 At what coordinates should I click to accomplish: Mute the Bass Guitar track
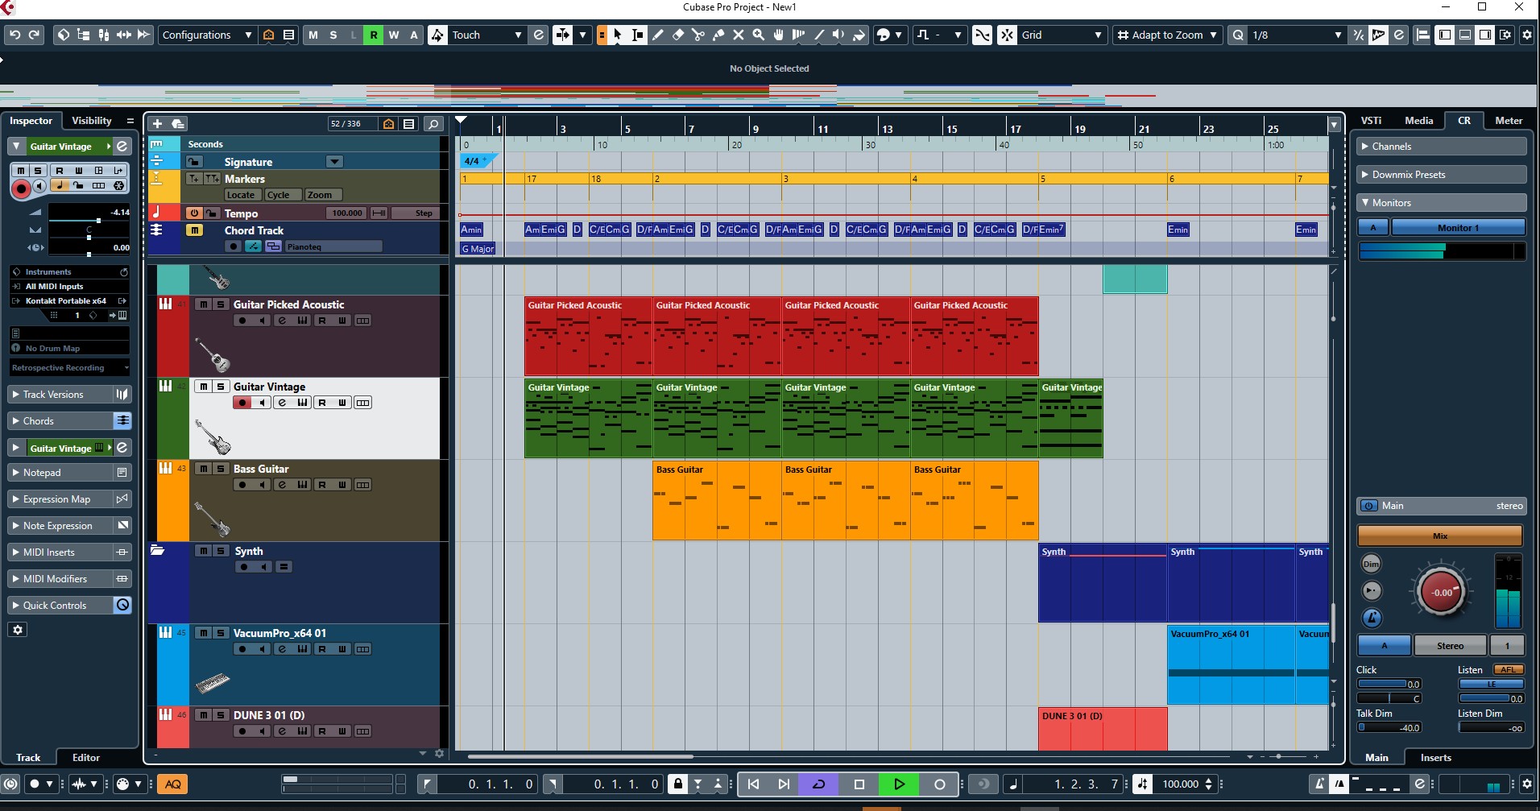pyautogui.click(x=204, y=469)
